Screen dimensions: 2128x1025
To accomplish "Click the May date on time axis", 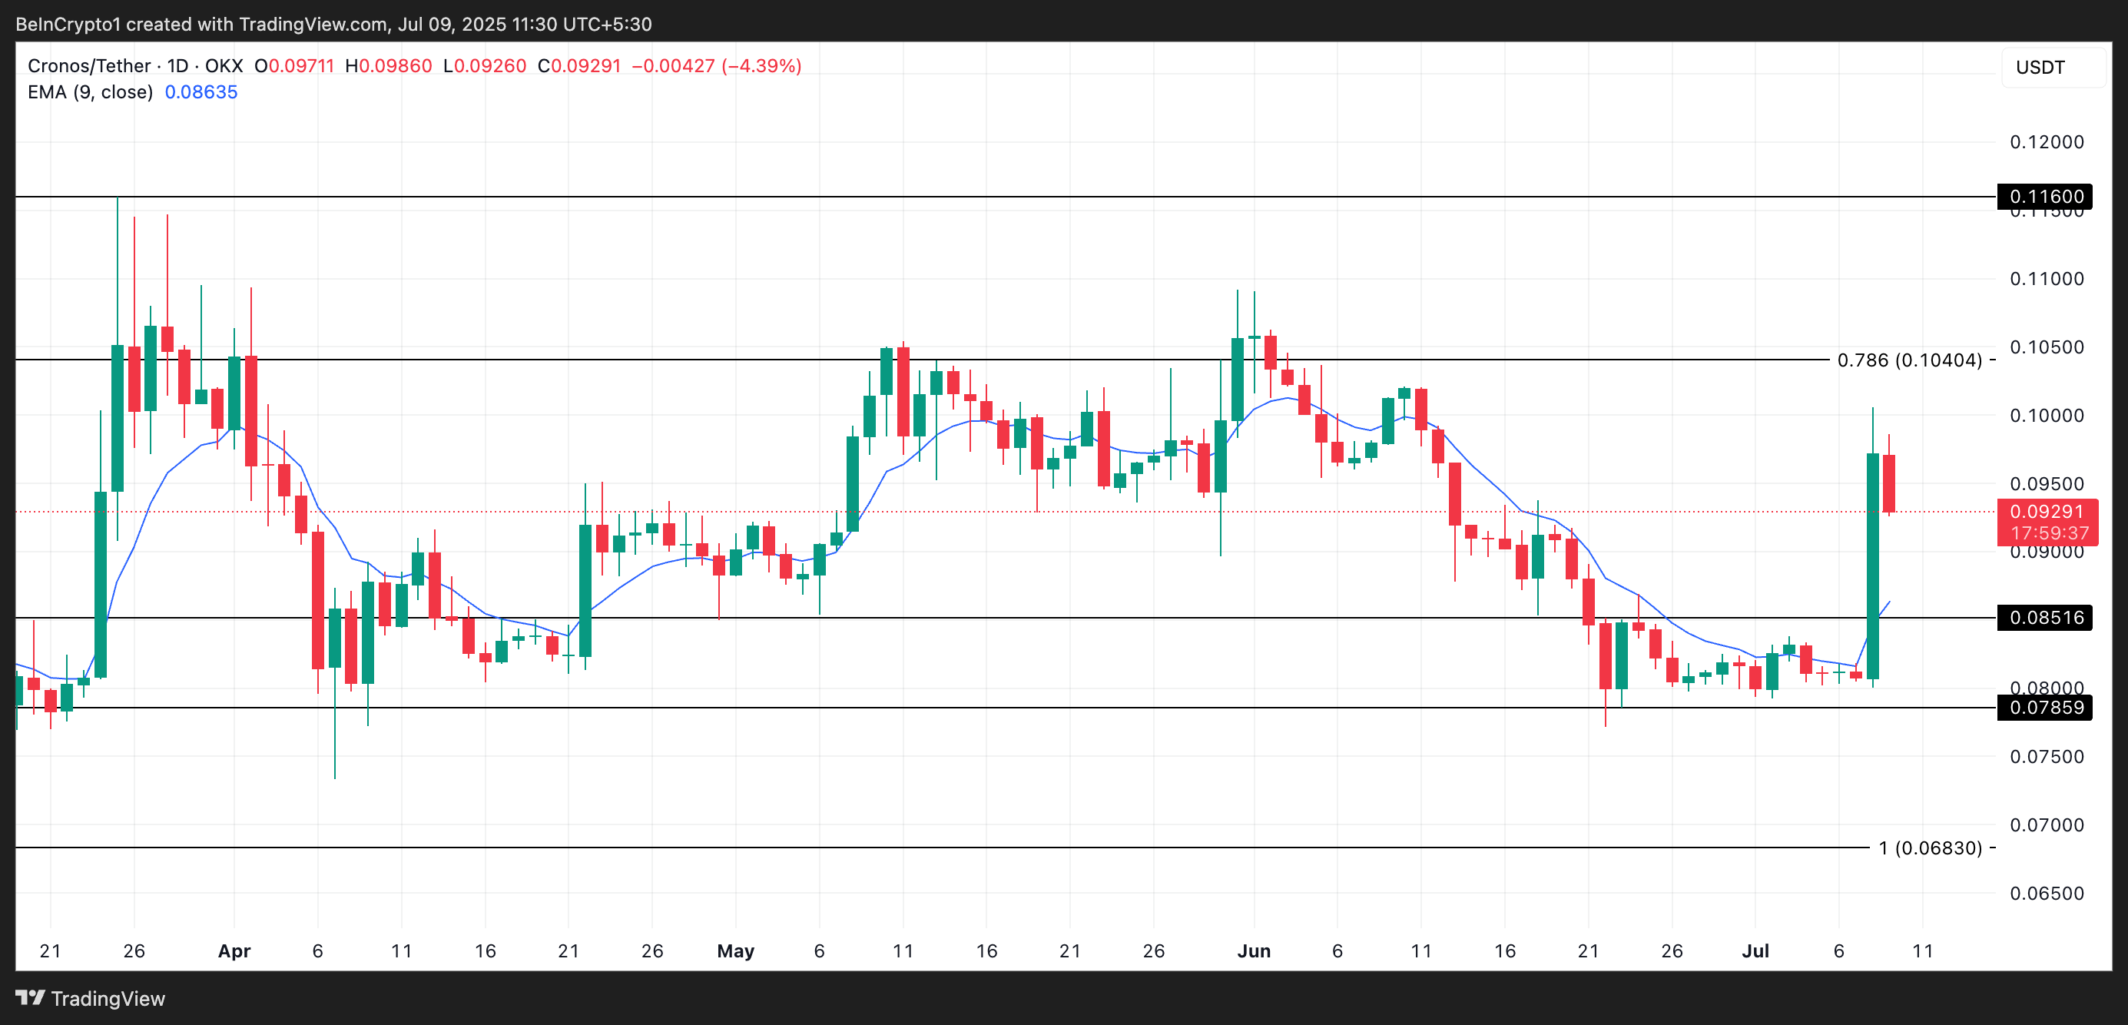I will tap(735, 951).
